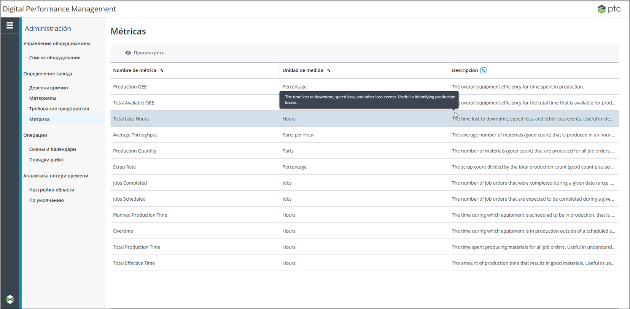Click the Métricas page title
Image resolution: width=630 pixels, height=309 pixels.
coord(128,32)
